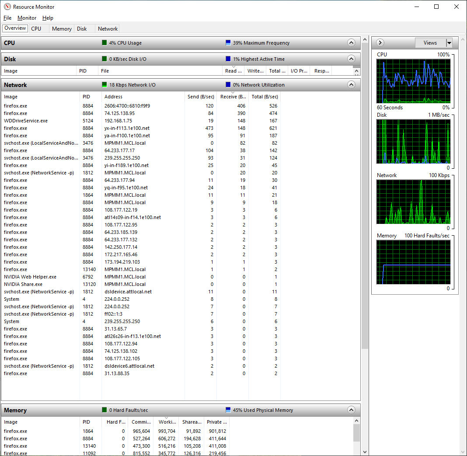Click Disk table scroll up arrow

(x=356, y=71)
